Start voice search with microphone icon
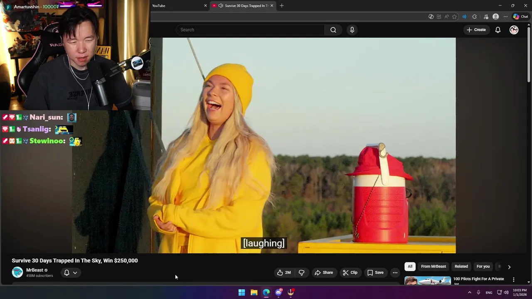 pos(352,30)
